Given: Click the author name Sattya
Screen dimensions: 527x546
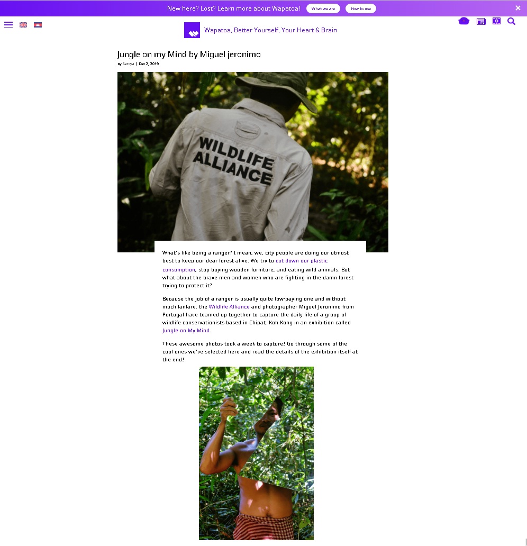Looking at the screenshot, I should (128, 63).
